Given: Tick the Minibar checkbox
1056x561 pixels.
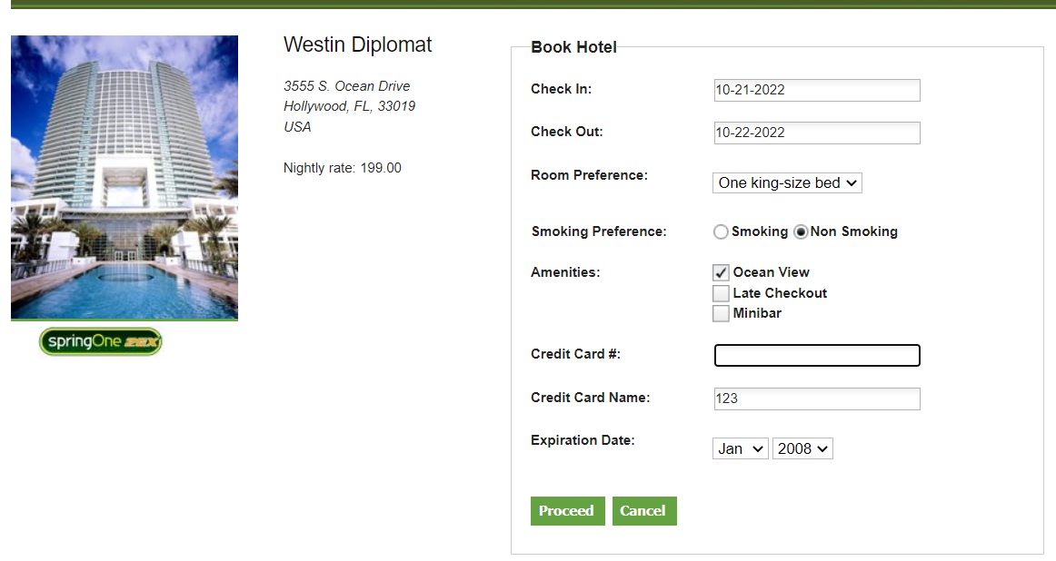Looking at the screenshot, I should (721, 314).
